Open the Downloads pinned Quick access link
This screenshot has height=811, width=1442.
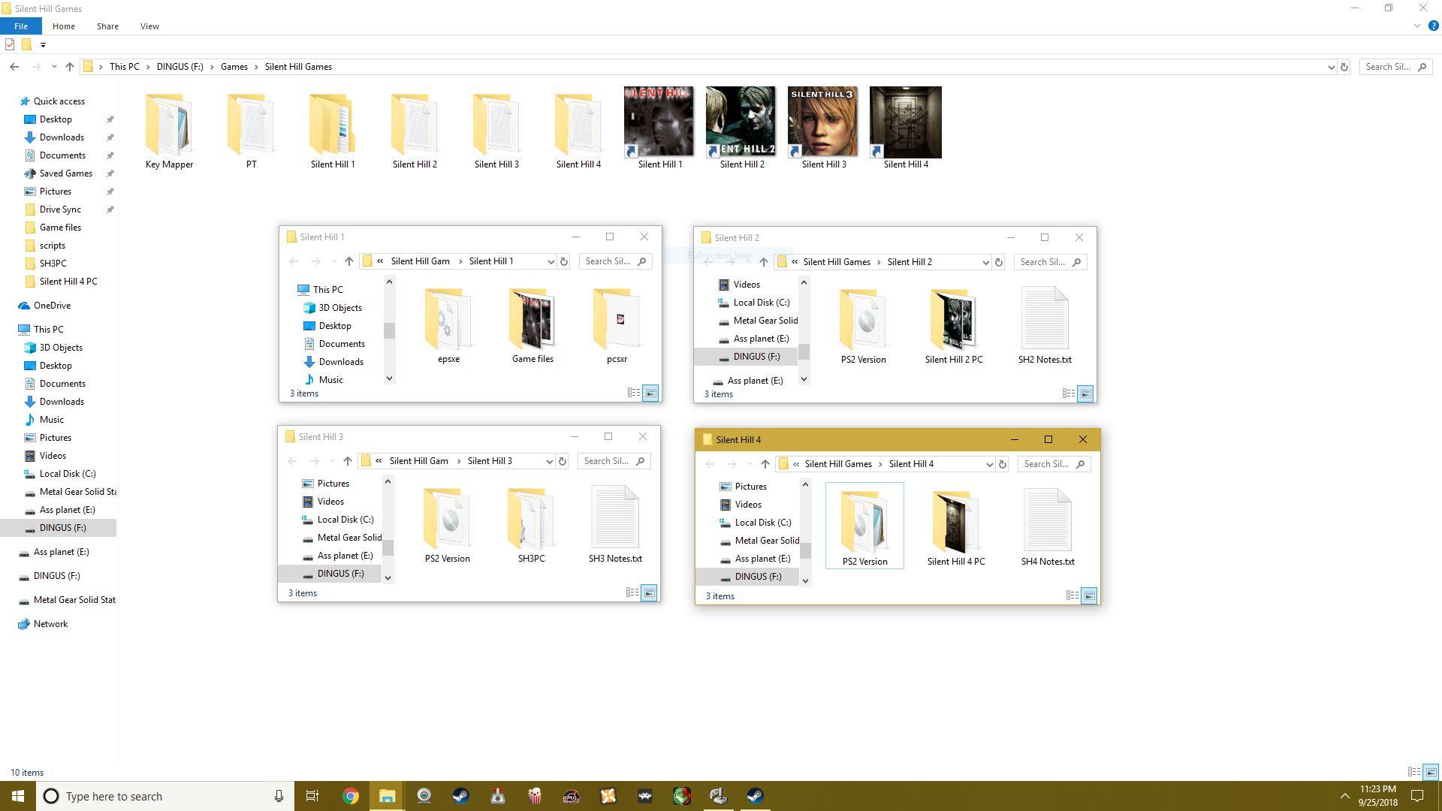pos(60,137)
